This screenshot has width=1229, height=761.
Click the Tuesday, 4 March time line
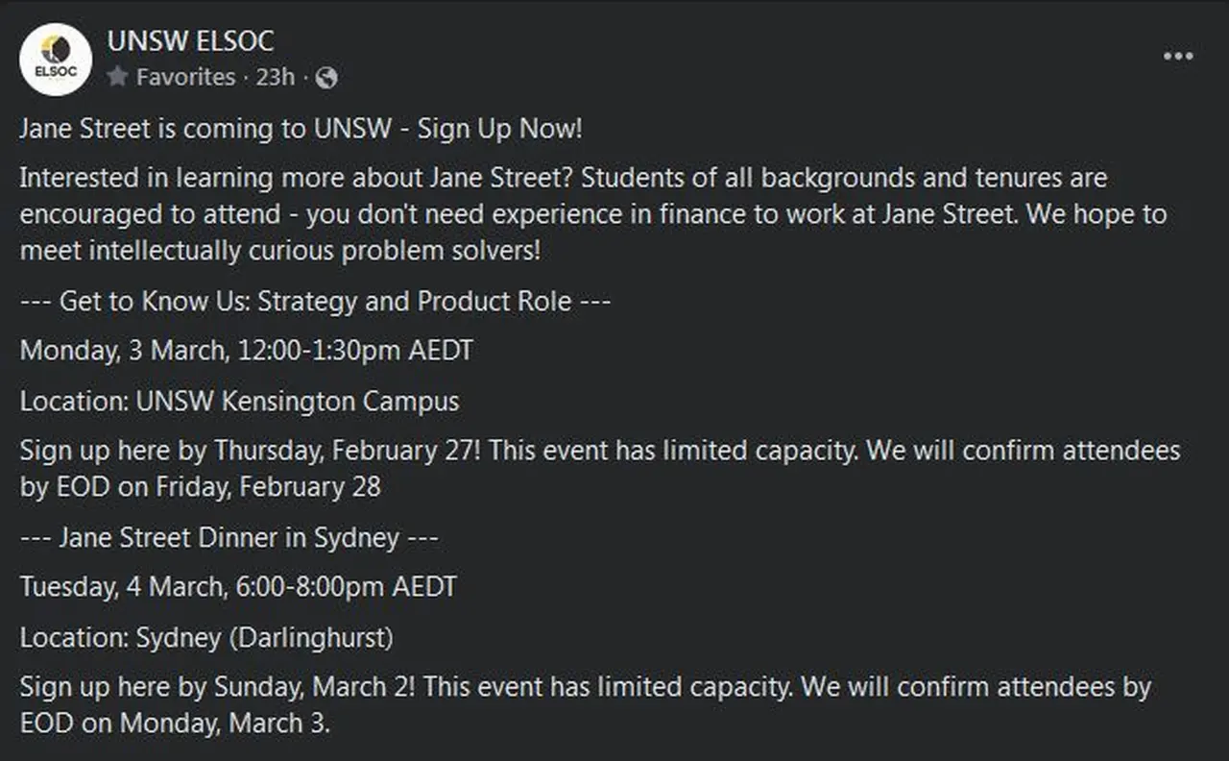pyautogui.click(x=238, y=586)
